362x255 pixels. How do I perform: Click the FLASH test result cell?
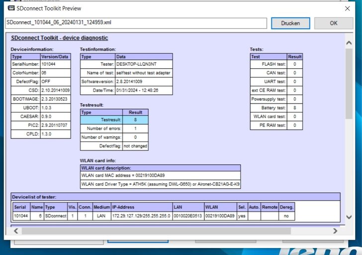(294, 64)
